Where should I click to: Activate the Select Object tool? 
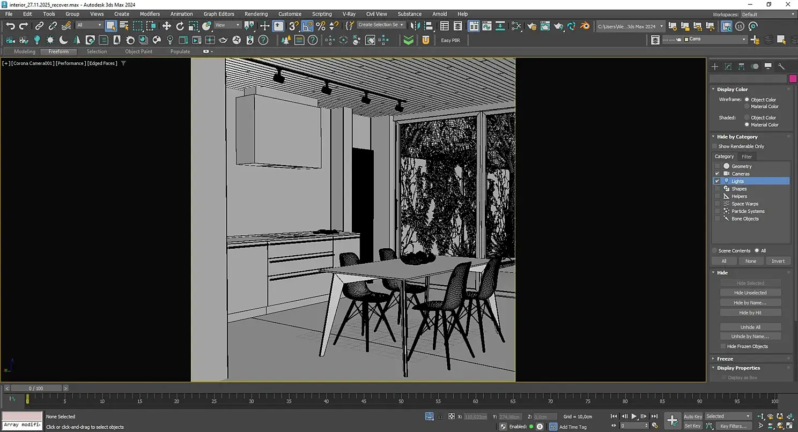coord(111,26)
